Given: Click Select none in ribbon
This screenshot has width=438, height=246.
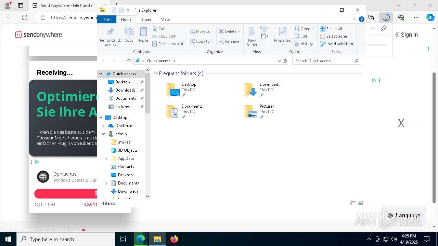Looking at the screenshot, I should tap(333, 36).
